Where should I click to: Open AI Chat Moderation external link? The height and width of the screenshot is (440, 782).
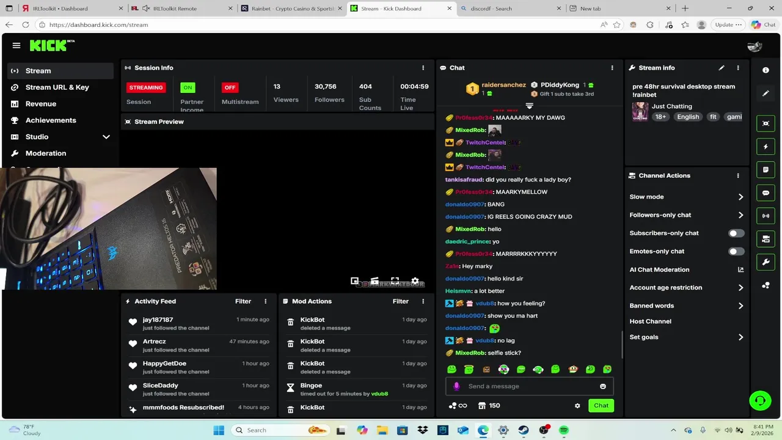(x=740, y=269)
